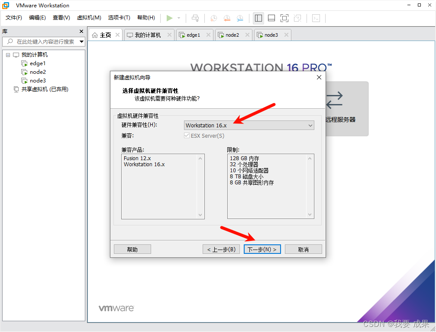The height and width of the screenshot is (332, 436).
Task: Collapse the 我的计算机 tree node
Action: pyautogui.click(x=7, y=54)
